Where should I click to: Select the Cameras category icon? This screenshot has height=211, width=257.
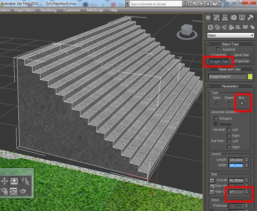coord(231,27)
